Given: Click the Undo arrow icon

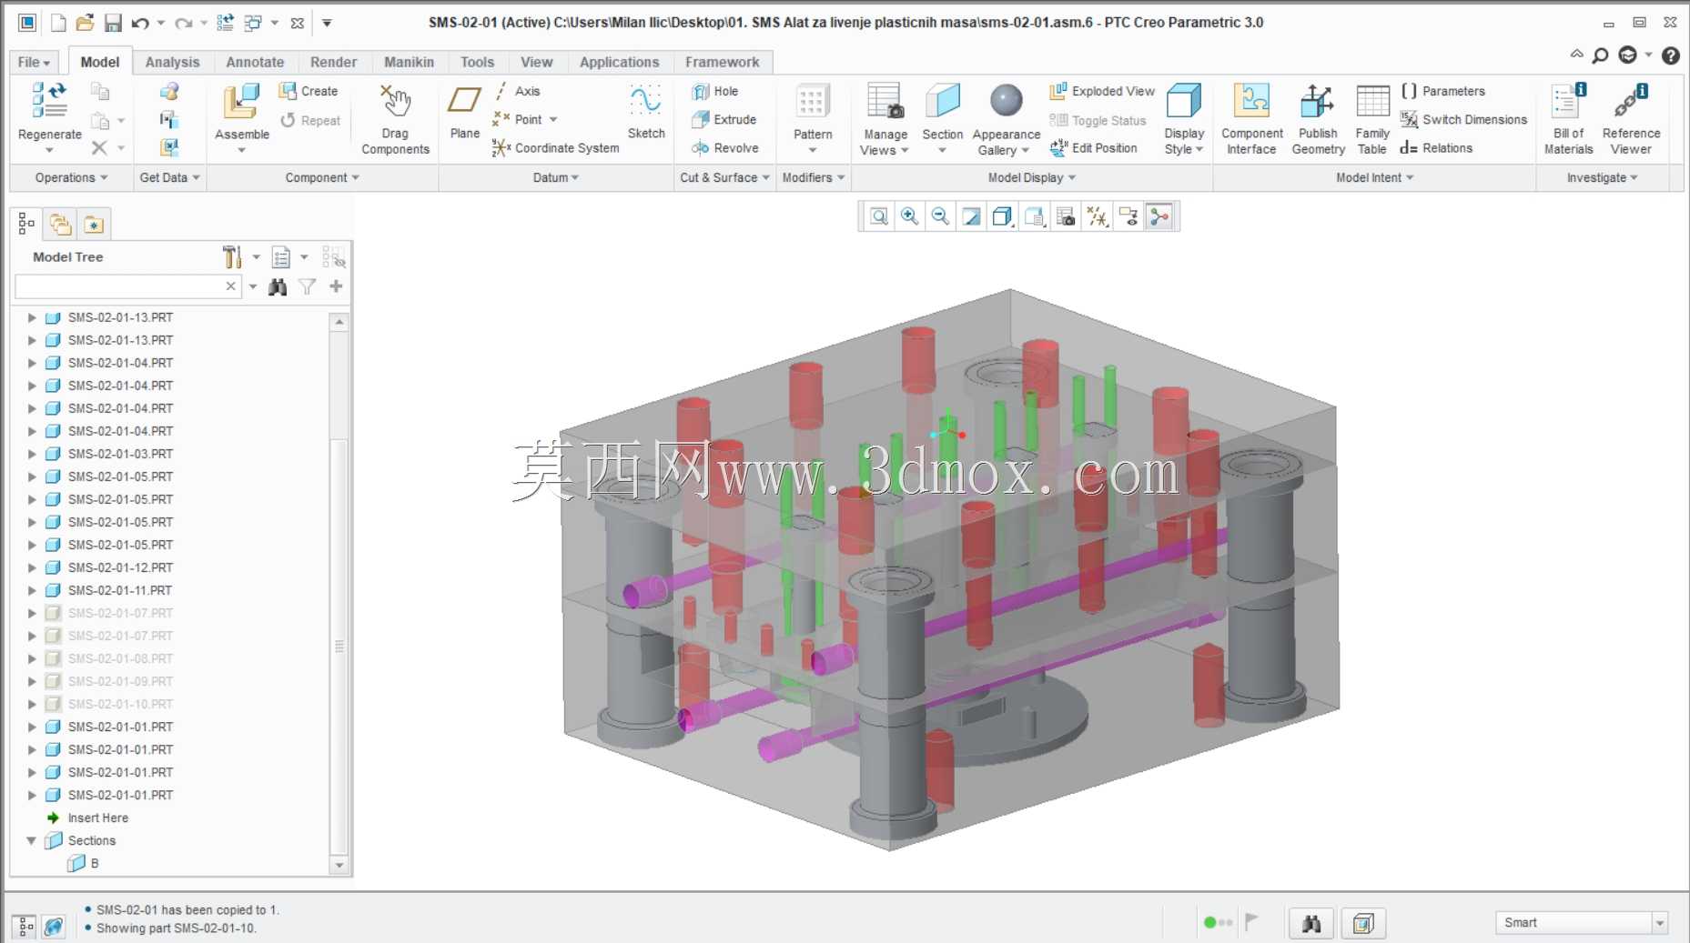Looking at the screenshot, I should [139, 23].
